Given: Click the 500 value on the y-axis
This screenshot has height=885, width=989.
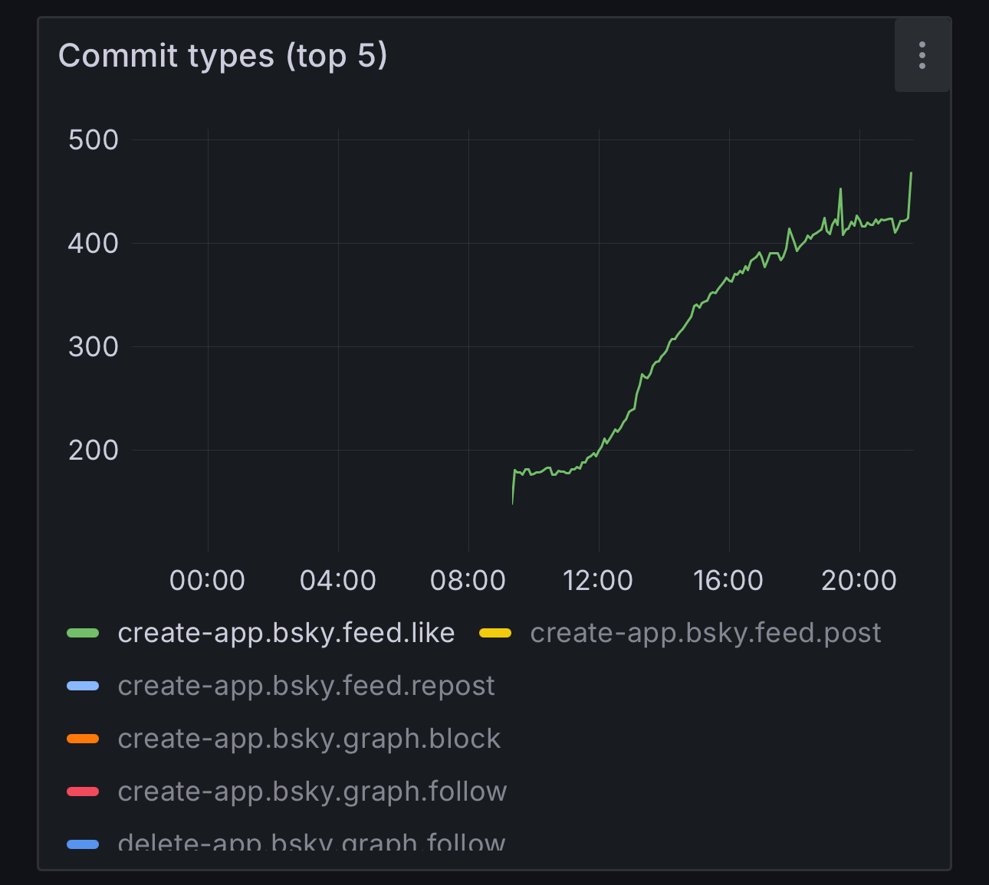Looking at the screenshot, I should pyautogui.click(x=93, y=140).
